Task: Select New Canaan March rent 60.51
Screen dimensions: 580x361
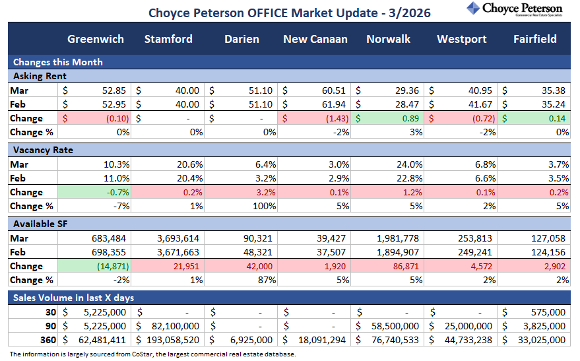Action: (x=314, y=90)
